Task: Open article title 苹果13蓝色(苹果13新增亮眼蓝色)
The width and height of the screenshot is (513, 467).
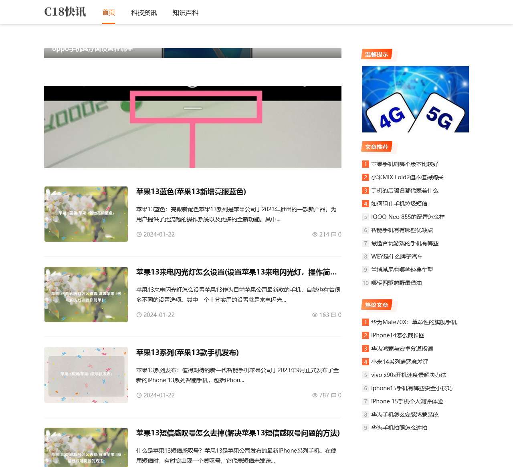Action: [x=191, y=192]
